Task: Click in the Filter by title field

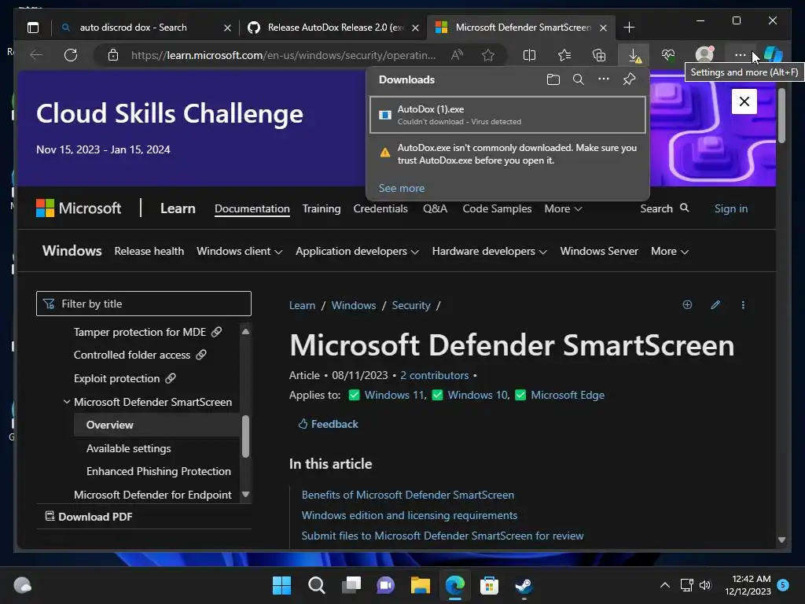Action: [144, 304]
